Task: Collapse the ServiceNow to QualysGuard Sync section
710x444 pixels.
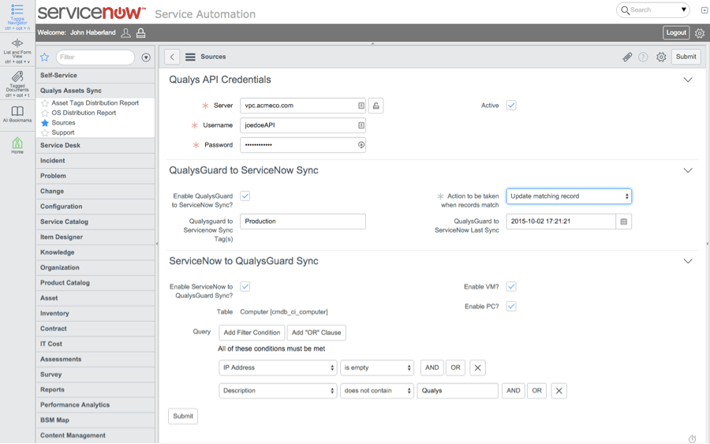Action: point(688,261)
